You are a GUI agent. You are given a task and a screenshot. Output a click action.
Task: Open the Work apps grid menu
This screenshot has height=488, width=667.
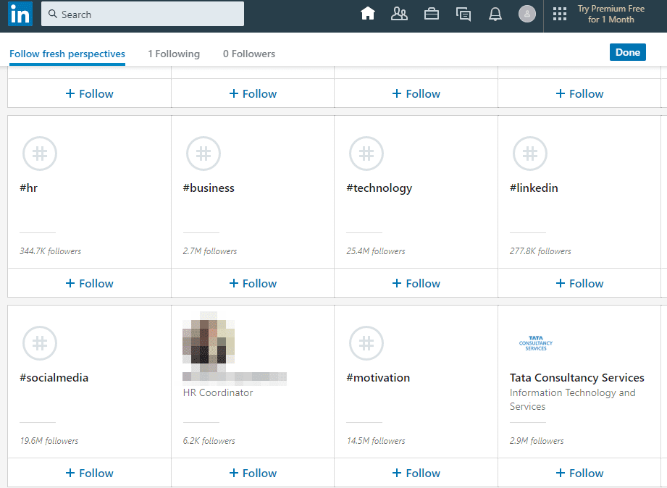click(559, 13)
